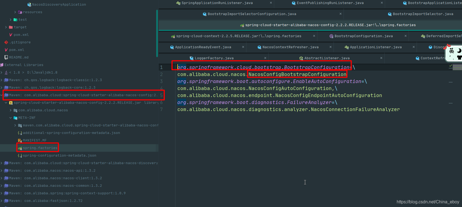Select nacos-common:1.3.2 Maven library
This screenshot has height=207, width=462.
56,186
